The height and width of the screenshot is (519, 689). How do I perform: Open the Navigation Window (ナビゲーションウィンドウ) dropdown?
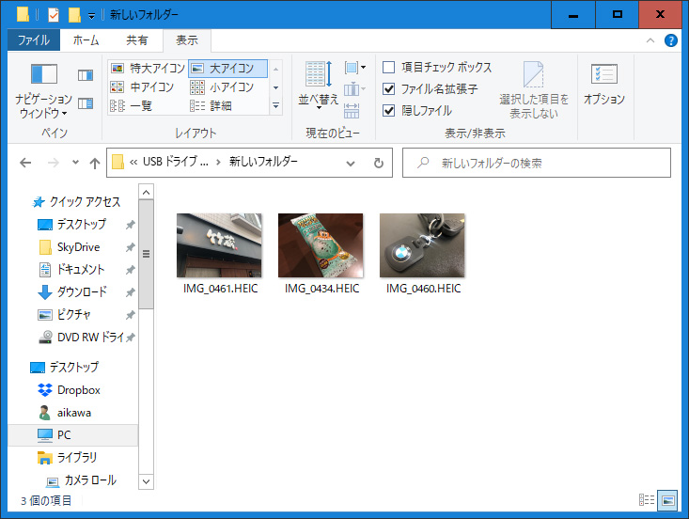(43, 91)
